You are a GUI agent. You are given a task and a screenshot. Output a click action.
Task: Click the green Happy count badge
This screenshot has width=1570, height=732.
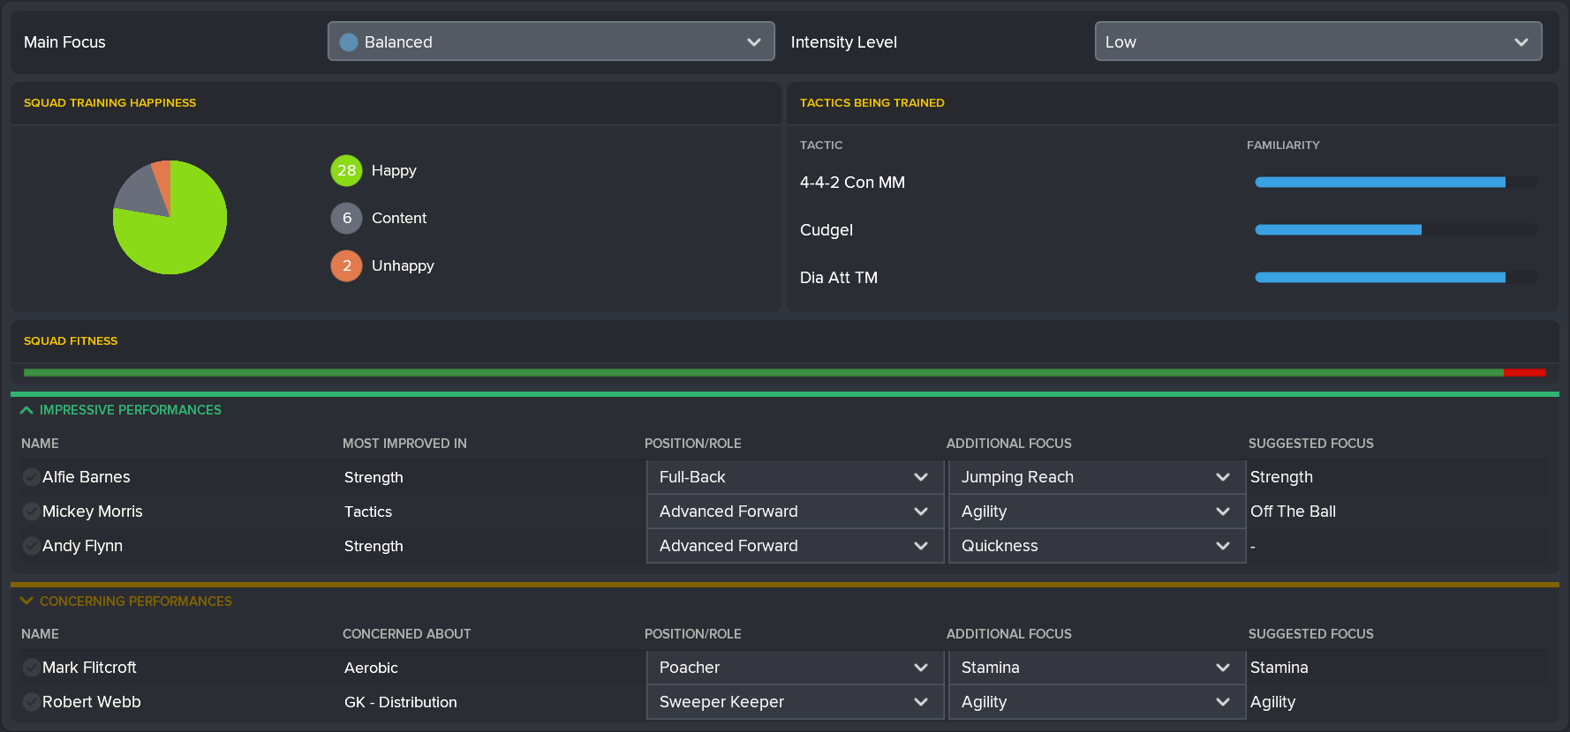tap(346, 170)
